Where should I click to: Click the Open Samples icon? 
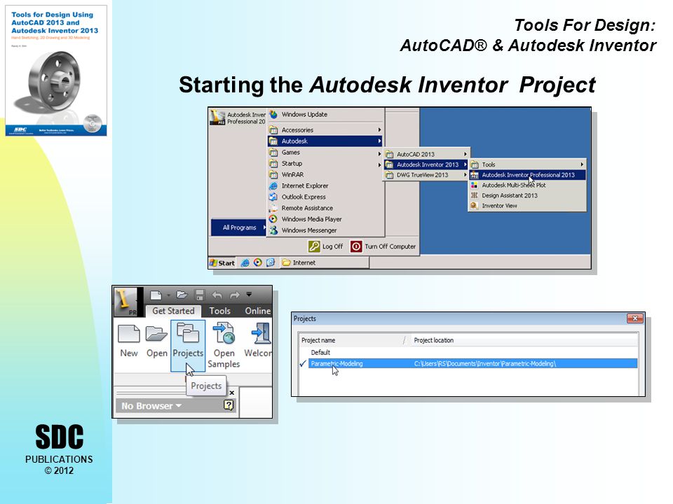[224, 345]
